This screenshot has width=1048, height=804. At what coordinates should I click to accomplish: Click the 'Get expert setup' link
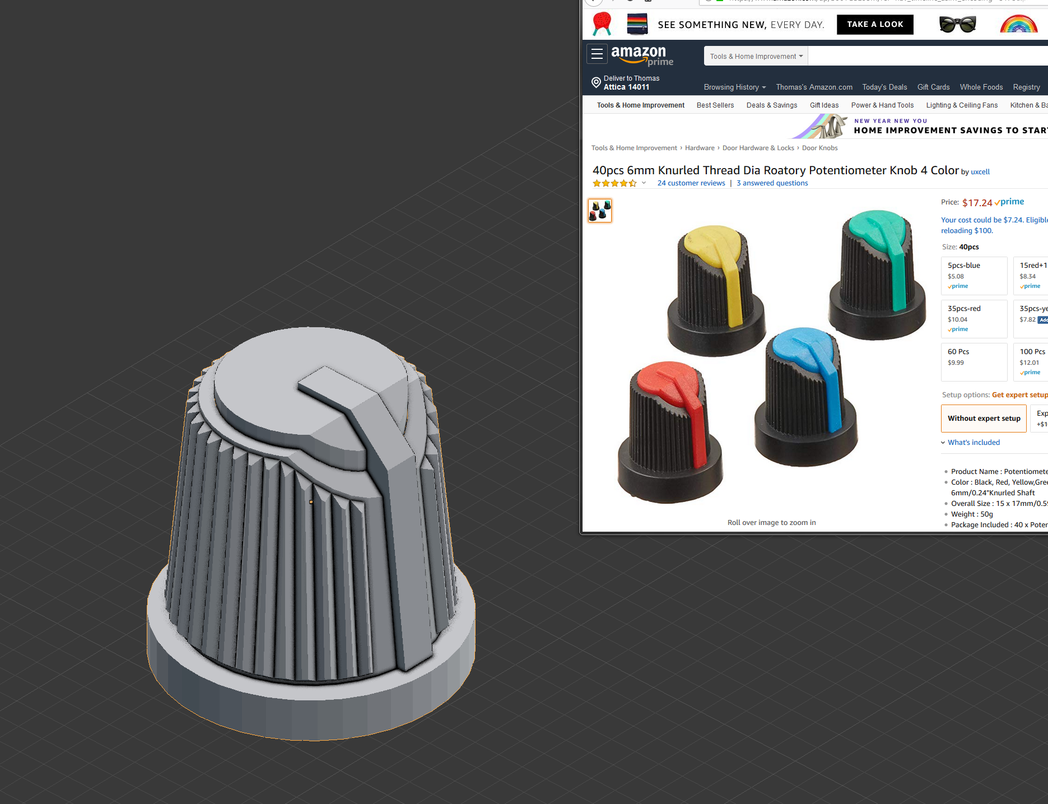pyautogui.click(x=1019, y=395)
